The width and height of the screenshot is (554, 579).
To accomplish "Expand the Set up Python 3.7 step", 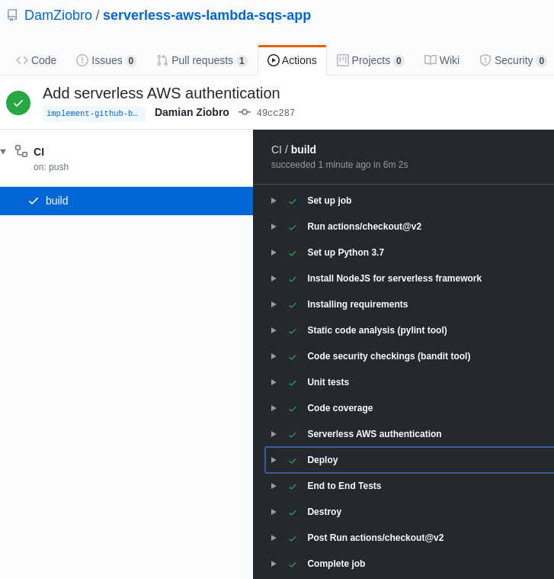I will click(x=274, y=253).
